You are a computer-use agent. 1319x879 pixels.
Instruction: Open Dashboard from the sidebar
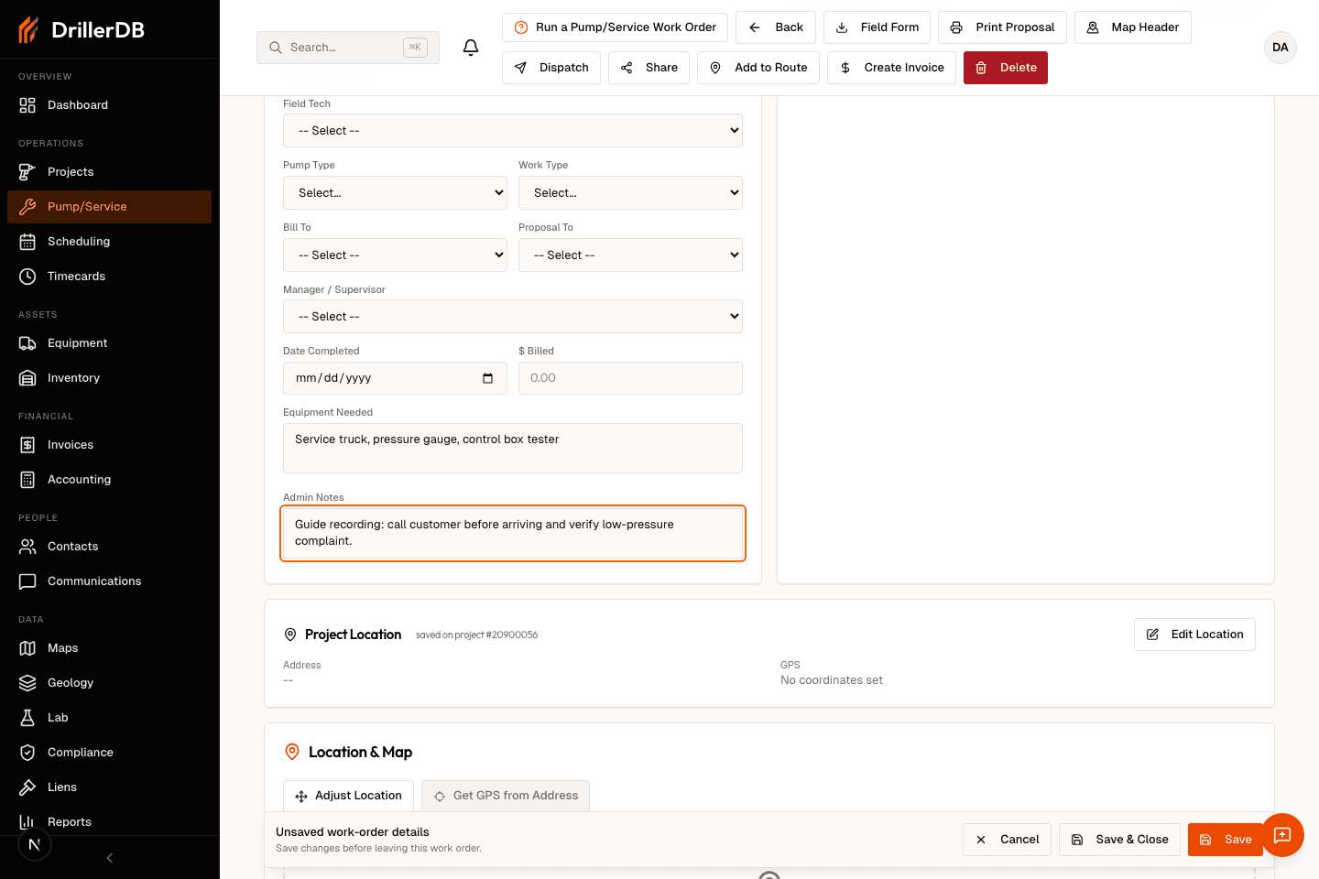click(109, 105)
